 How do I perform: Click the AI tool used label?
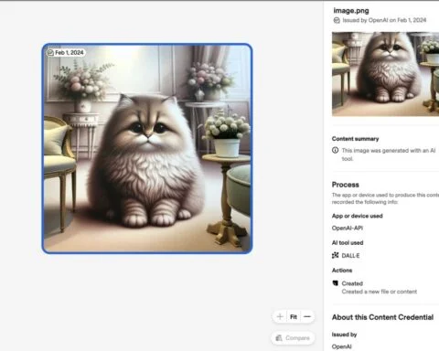click(x=348, y=243)
